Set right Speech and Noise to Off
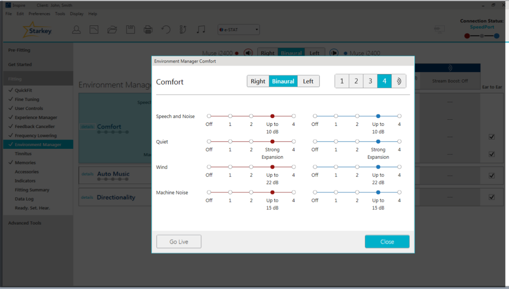Screen dimensions: 509x289 pos(209,116)
